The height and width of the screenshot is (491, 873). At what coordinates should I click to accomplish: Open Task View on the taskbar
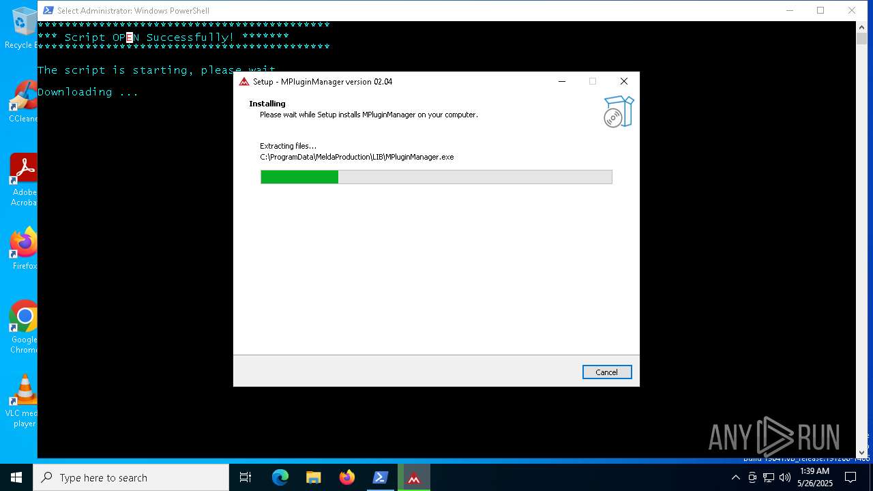246,477
